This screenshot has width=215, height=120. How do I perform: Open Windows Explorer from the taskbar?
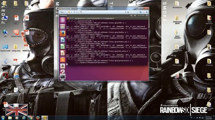click(x=10, y=118)
